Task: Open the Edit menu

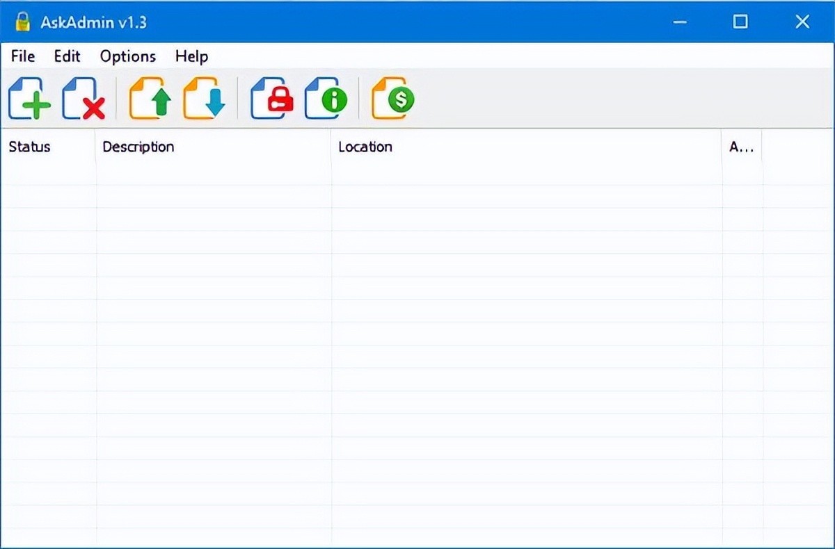Action: (x=67, y=56)
